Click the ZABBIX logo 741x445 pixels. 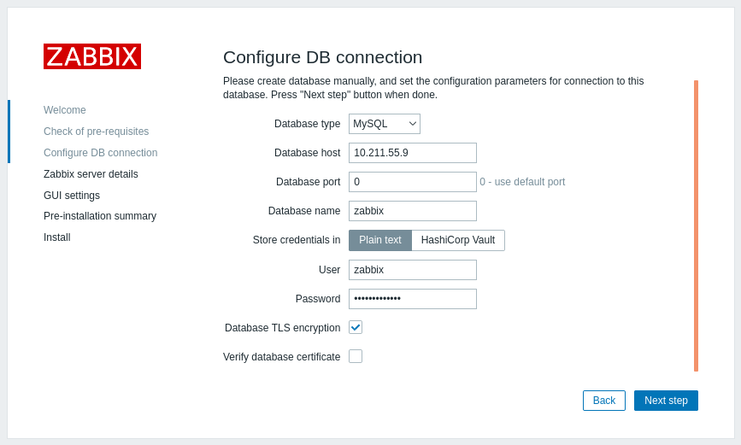[x=92, y=56]
